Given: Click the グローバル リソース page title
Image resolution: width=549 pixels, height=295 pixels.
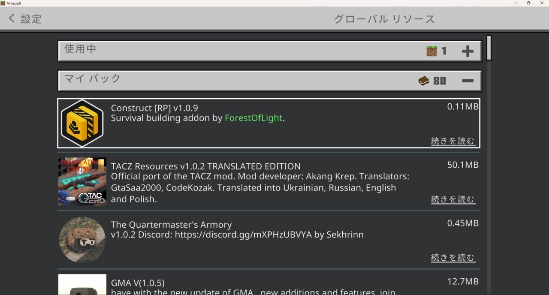Looking at the screenshot, I should click(385, 19).
